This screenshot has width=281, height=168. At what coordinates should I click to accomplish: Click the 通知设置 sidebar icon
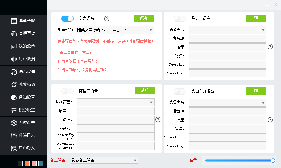tap(14, 97)
